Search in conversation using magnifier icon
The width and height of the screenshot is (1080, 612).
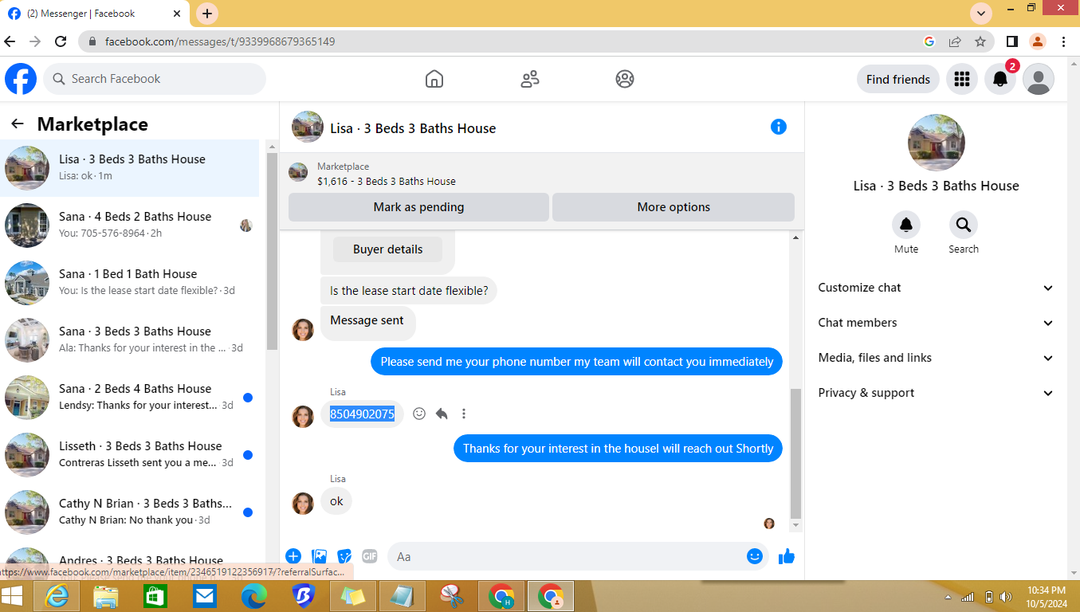tap(963, 226)
